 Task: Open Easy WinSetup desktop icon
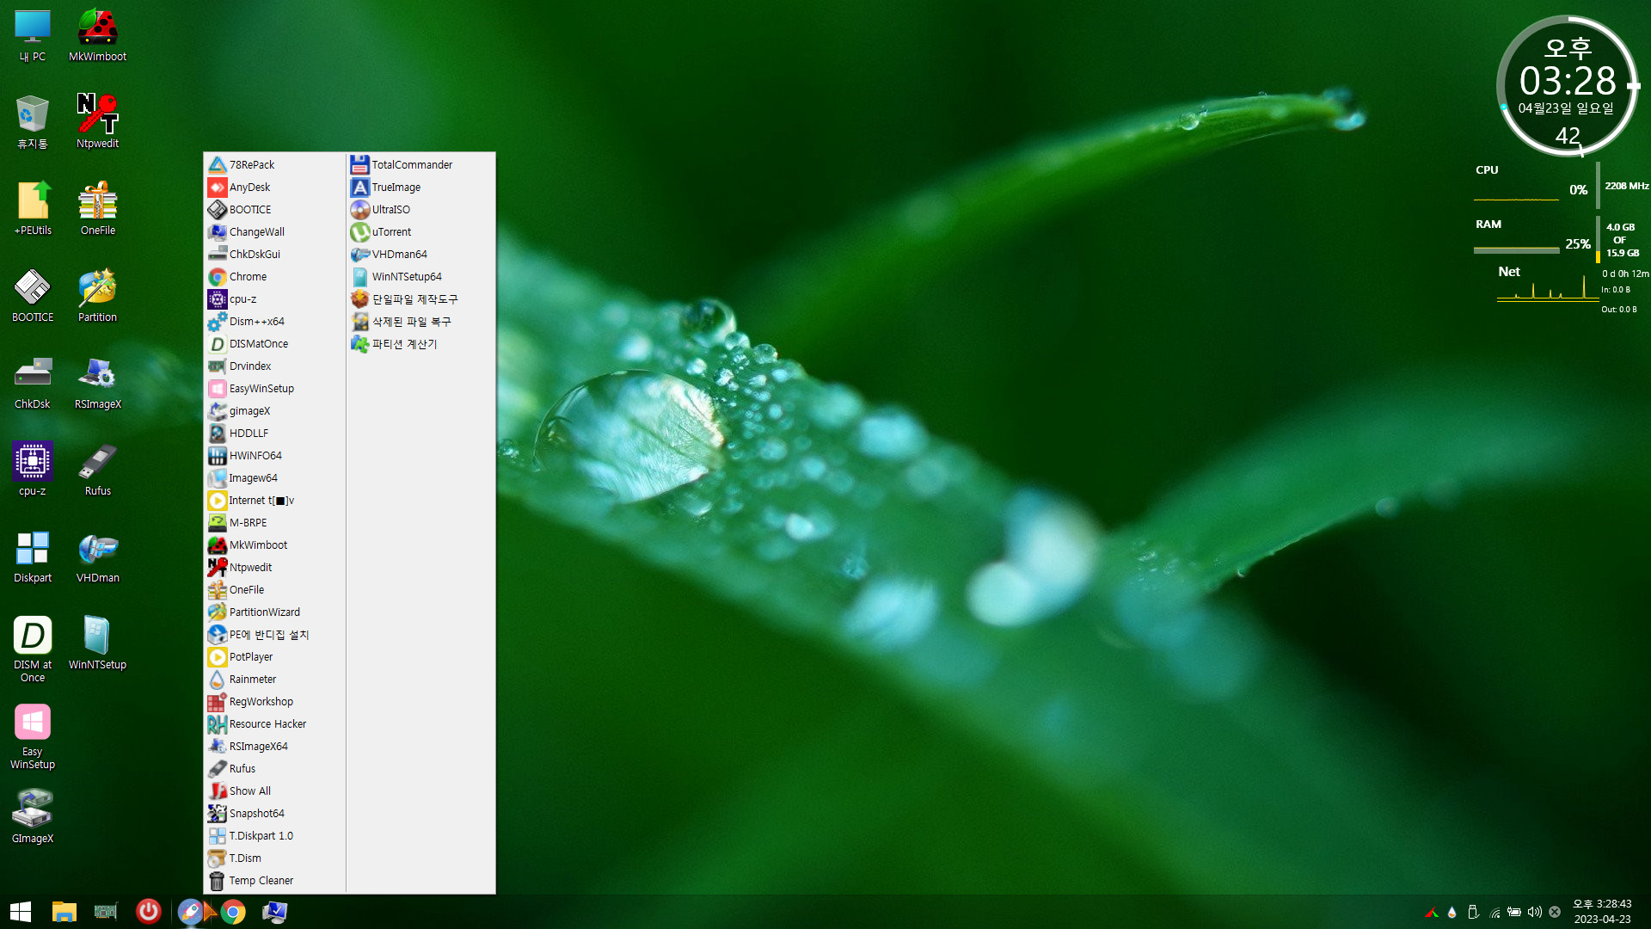point(33,736)
